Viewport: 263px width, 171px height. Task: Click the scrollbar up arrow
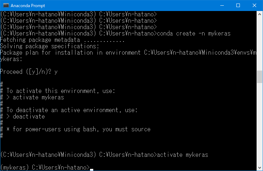(x=260, y=15)
